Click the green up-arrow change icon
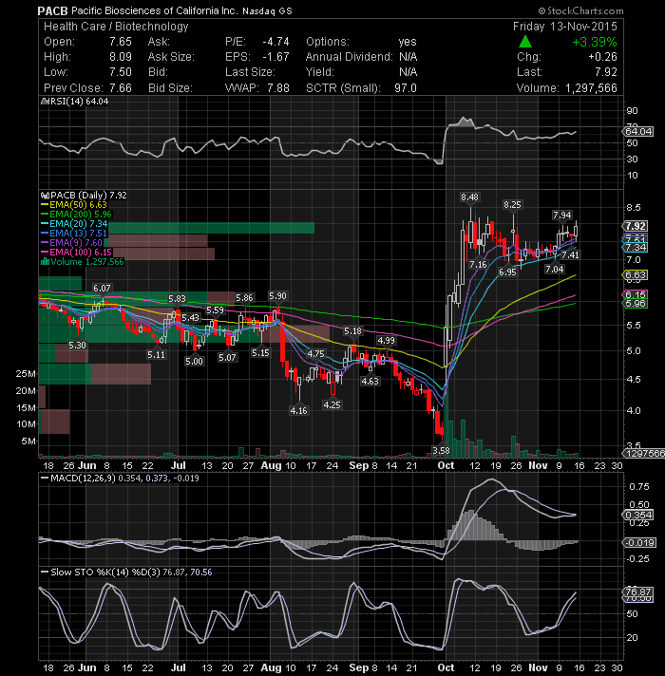Viewport: 665px width, 676px height. click(524, 42)
